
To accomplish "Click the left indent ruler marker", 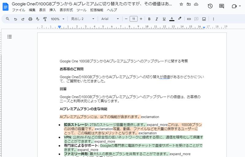I will coord(59,27).
